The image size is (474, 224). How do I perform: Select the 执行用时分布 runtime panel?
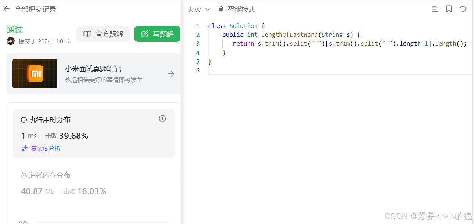pos(94,133)
